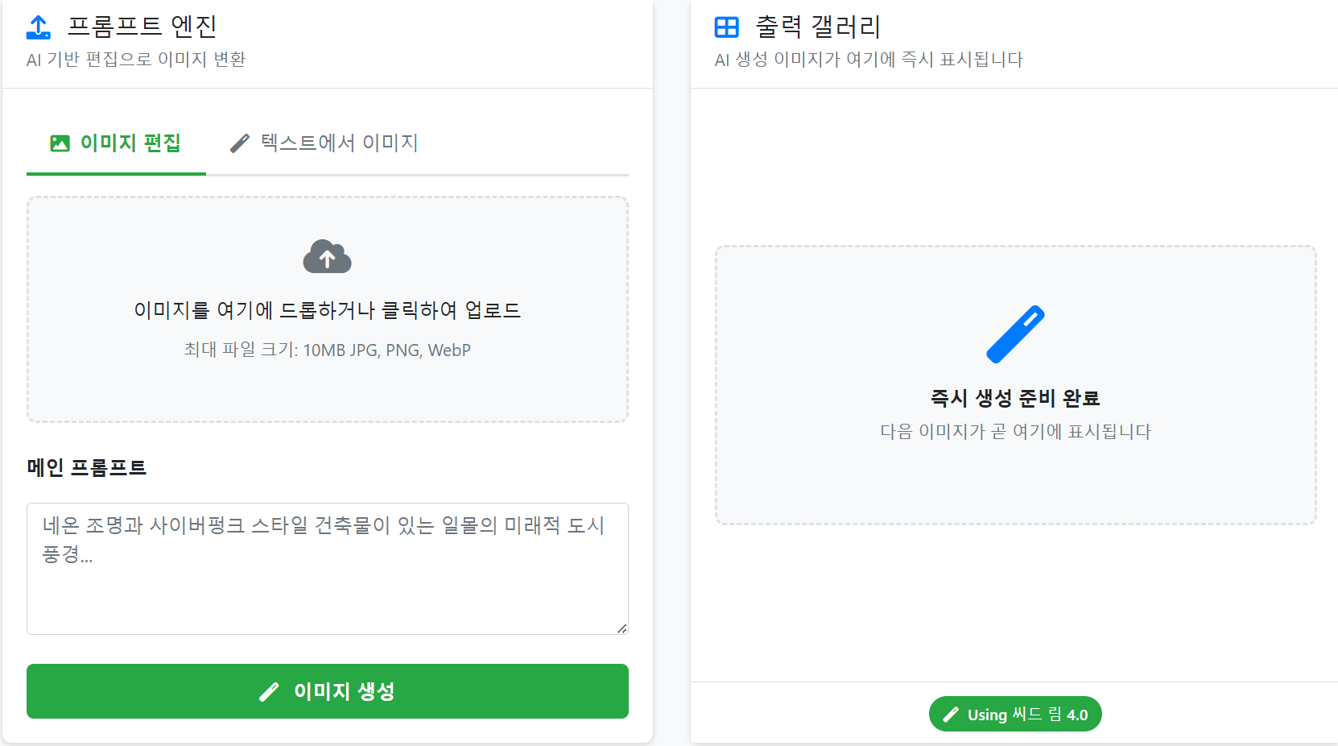The width and height of the screenshot is (1338, 746).
Task: Click the cloud upload icon in the dropzone
Action: pos(327,256)
